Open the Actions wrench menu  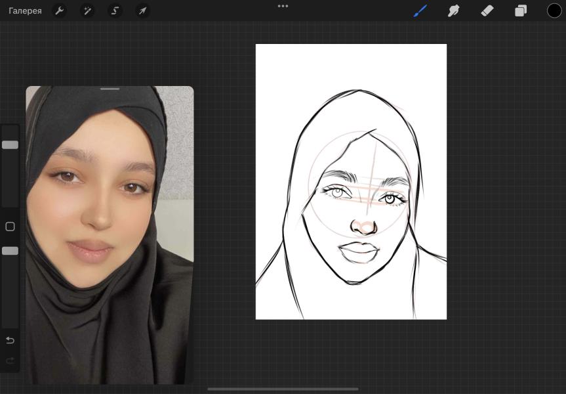tap(59, 11)
